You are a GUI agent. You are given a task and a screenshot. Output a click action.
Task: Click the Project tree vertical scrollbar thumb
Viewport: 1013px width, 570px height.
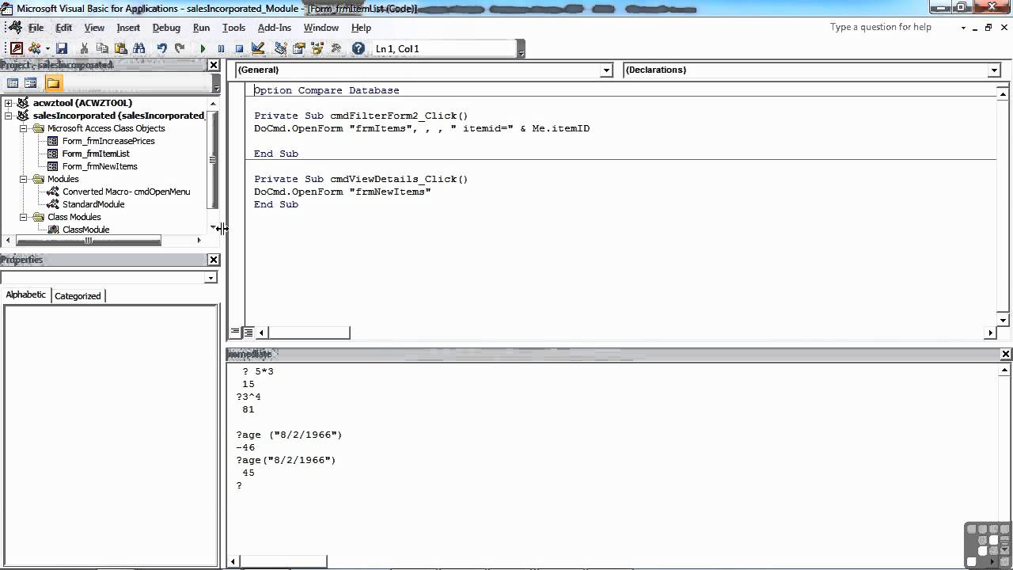(x=212, y=158)
